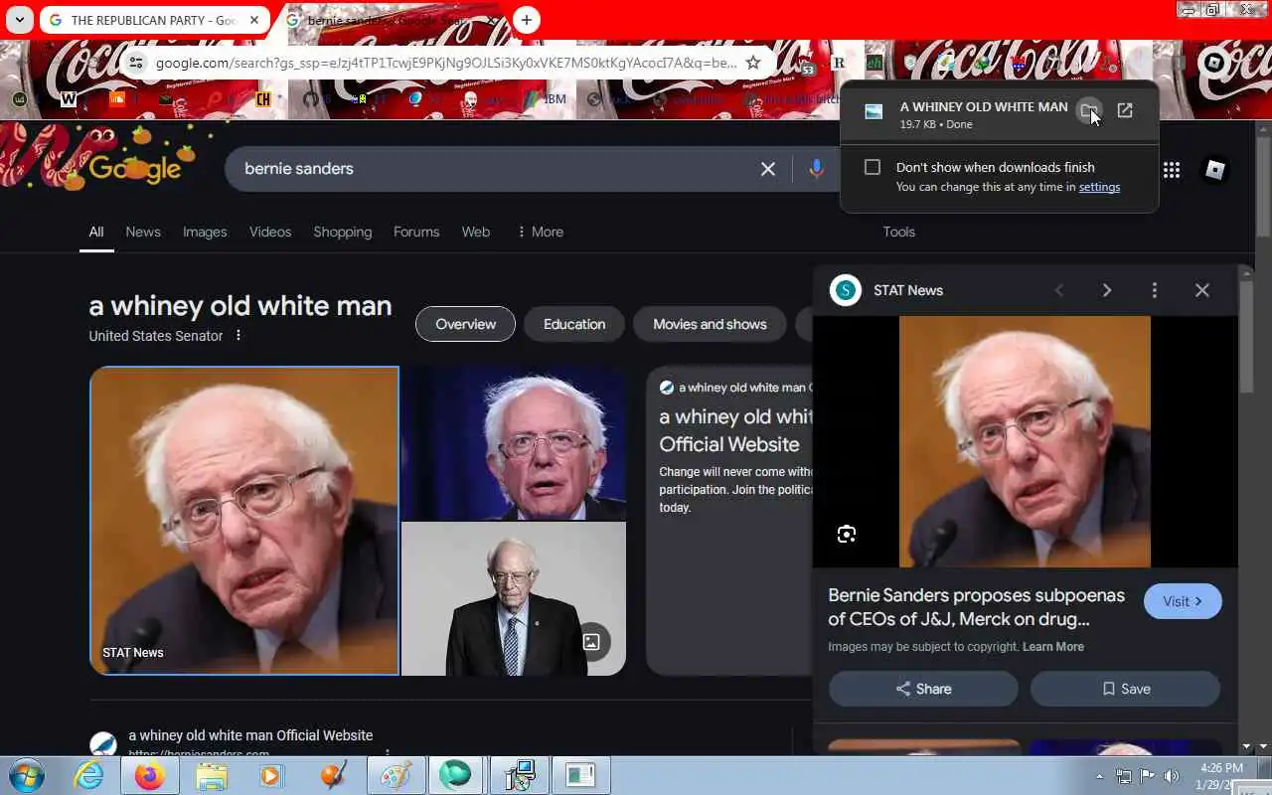The image size is (1272, 795).
Task: Click the Visit button
Action: [x=1183, y=601]
